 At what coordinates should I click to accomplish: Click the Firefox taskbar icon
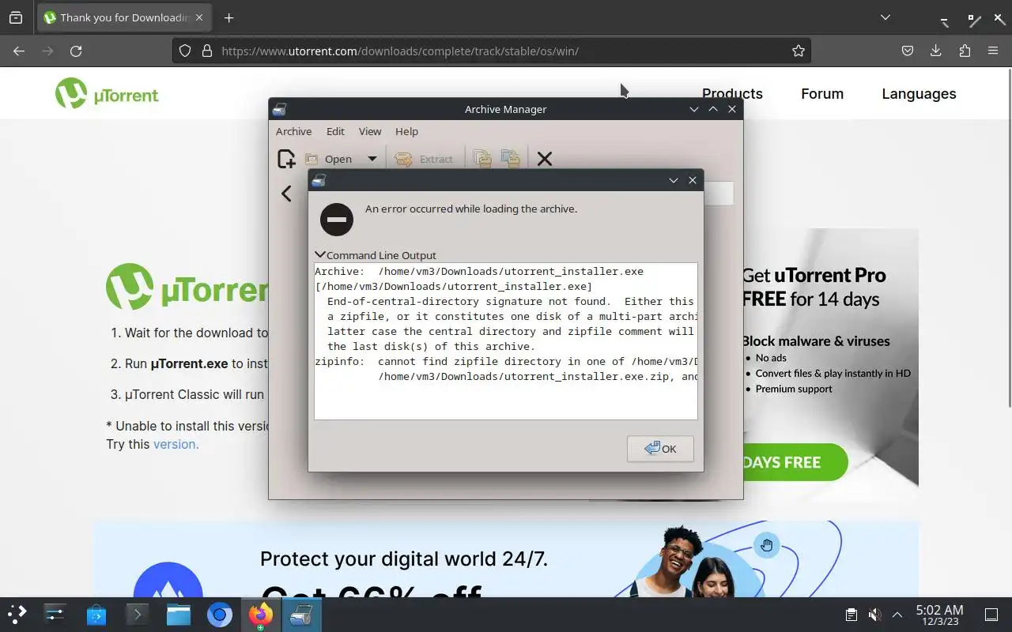pos(260,614)
